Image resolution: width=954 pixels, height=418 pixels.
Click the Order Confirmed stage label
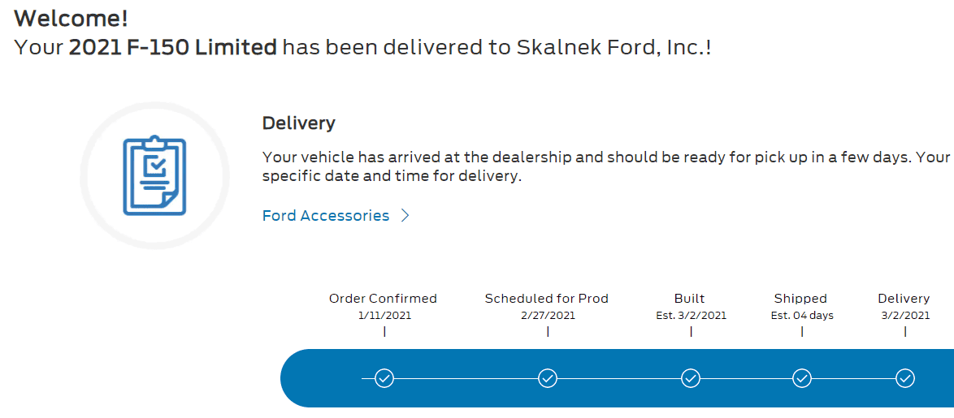[x=383, y=299]
